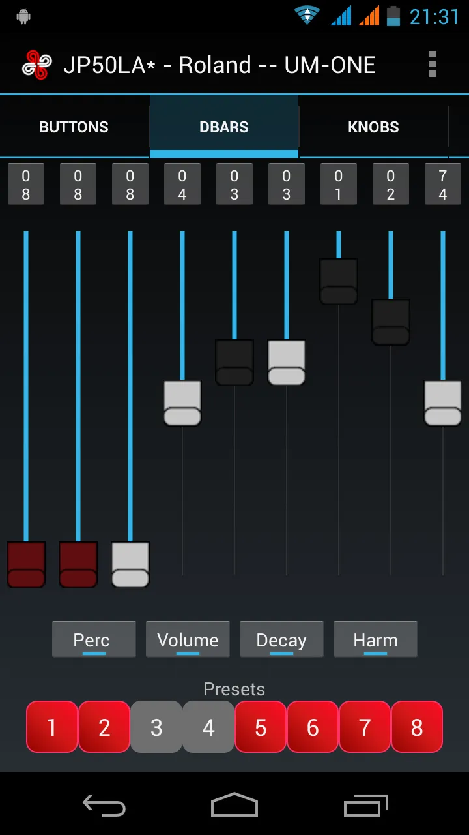Image resolution: width=469 pixels, height=835 pixels.
Task: Tap the battery status icon
Action: pos(393,16)
